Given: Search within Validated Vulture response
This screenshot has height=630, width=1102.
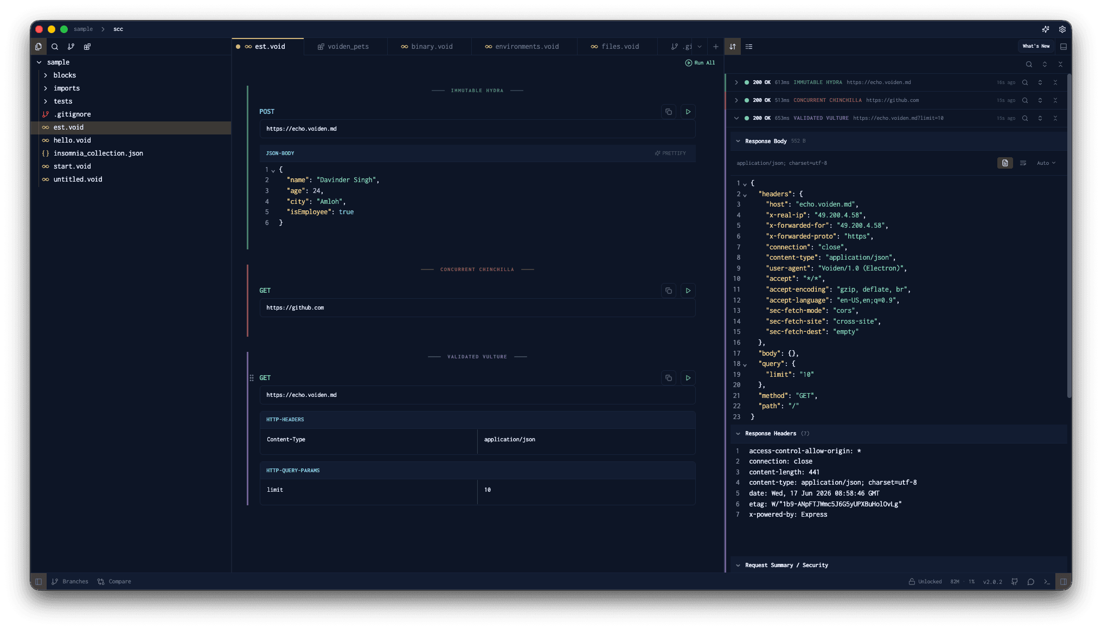Looking at the screenshot, I should pyautogui.click(x=1025, y=118).
